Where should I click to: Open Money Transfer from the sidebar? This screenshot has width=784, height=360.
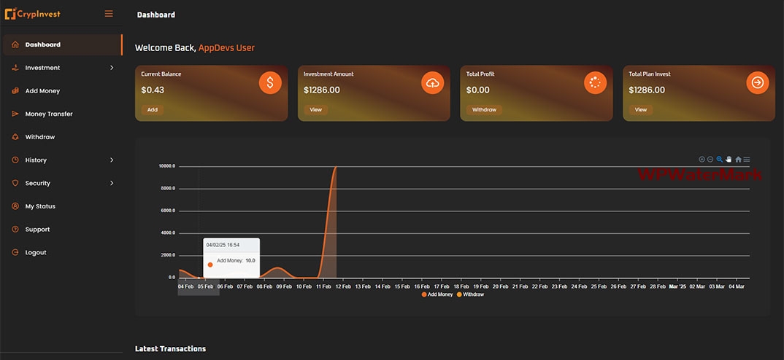click(49, 114)
